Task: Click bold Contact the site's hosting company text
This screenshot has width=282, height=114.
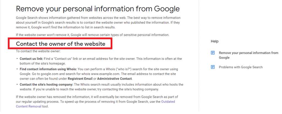Action: pos(47,84)
